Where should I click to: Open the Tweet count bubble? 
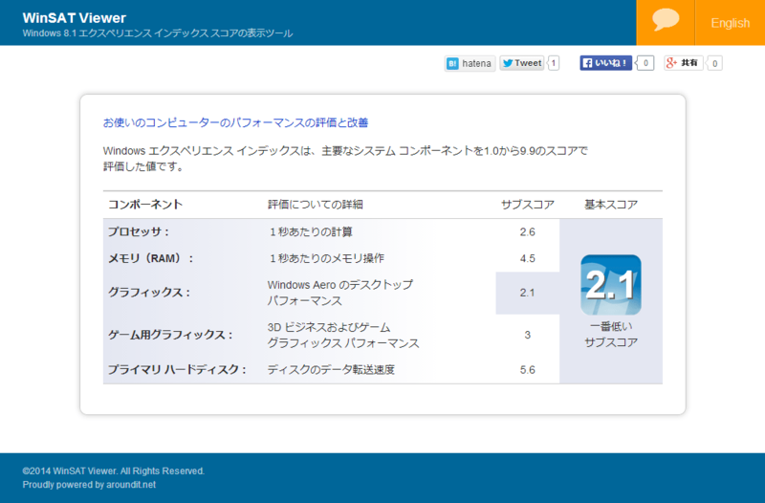(x=554, y=63)
